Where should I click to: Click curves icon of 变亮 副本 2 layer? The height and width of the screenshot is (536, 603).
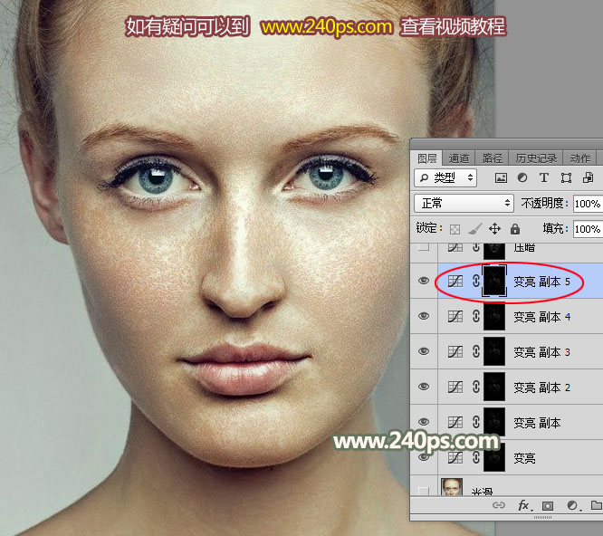pyautogui.click(x=455, y=387)
